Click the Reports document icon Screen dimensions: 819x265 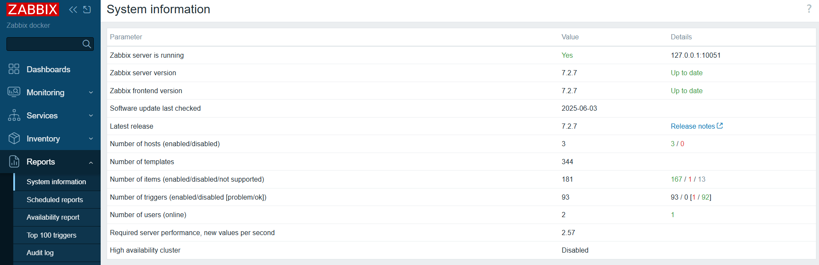tap(14, 162)
